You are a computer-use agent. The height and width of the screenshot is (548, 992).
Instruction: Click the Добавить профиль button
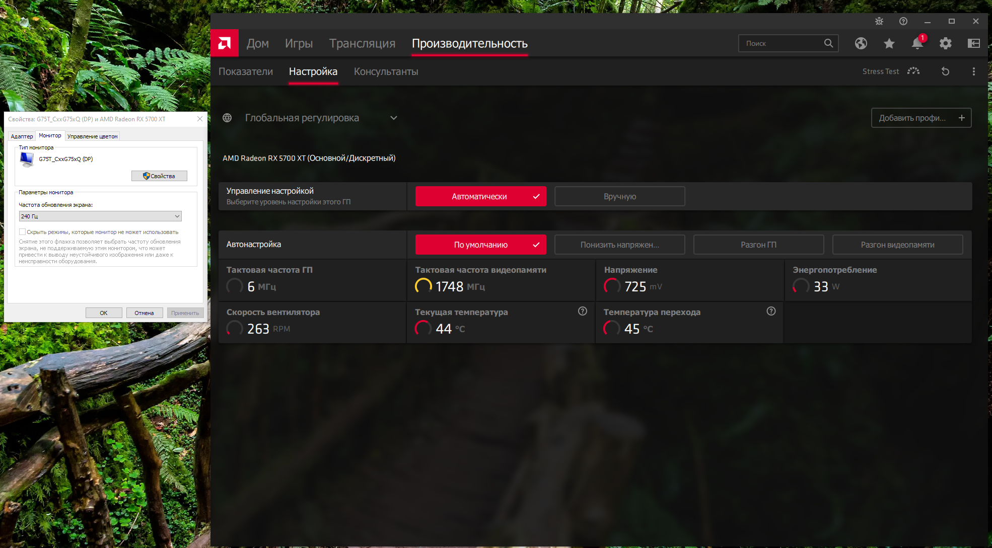(x=920, y=118)
